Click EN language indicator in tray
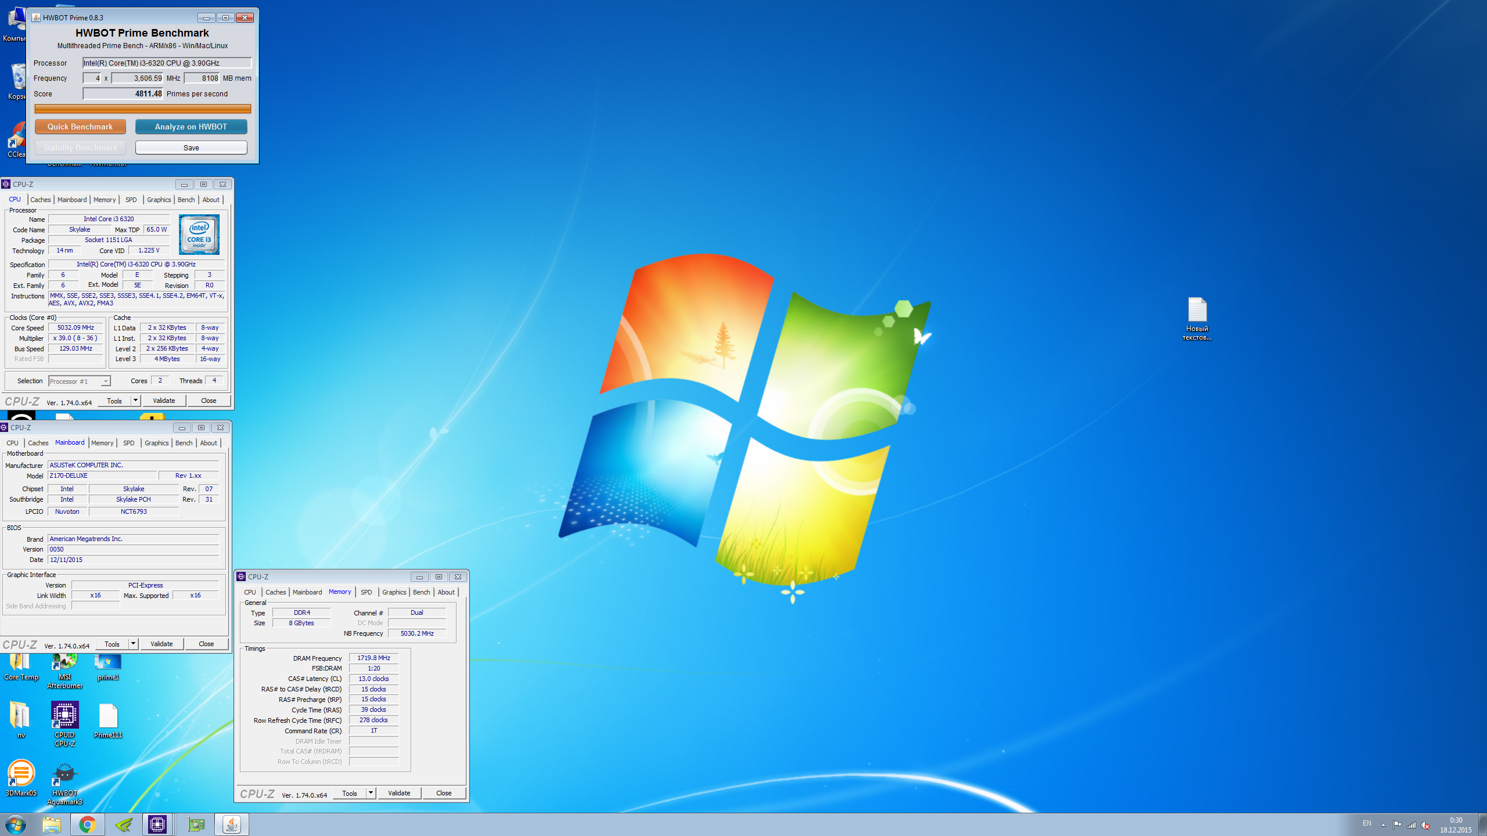Viewport: 1487px width, 836px height. pyautogui.click(x=1367, y=823)
